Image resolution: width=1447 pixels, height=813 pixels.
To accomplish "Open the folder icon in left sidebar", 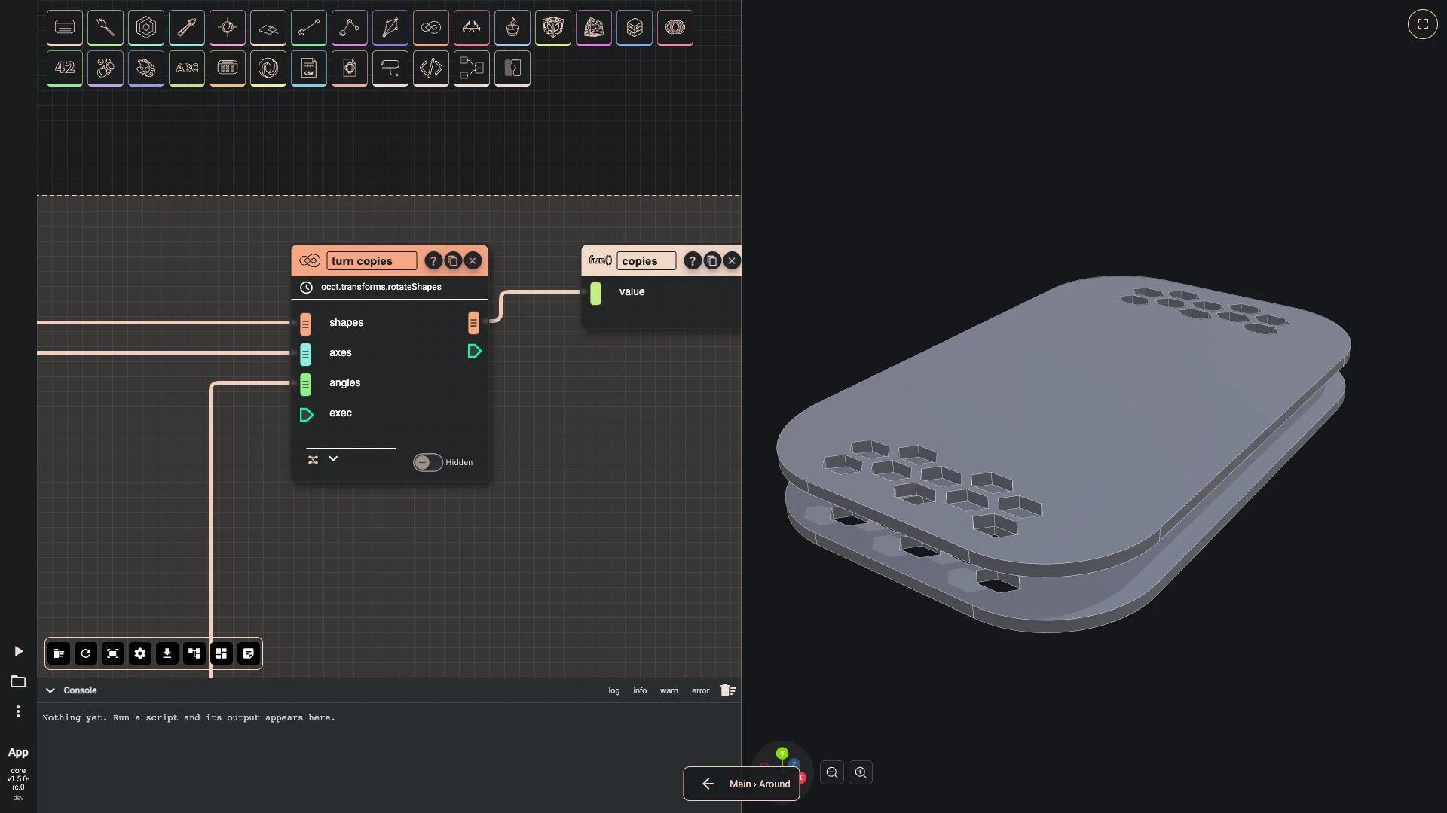I will [18, 681].
